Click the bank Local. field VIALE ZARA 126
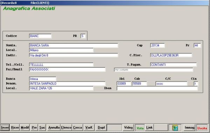 61,88
